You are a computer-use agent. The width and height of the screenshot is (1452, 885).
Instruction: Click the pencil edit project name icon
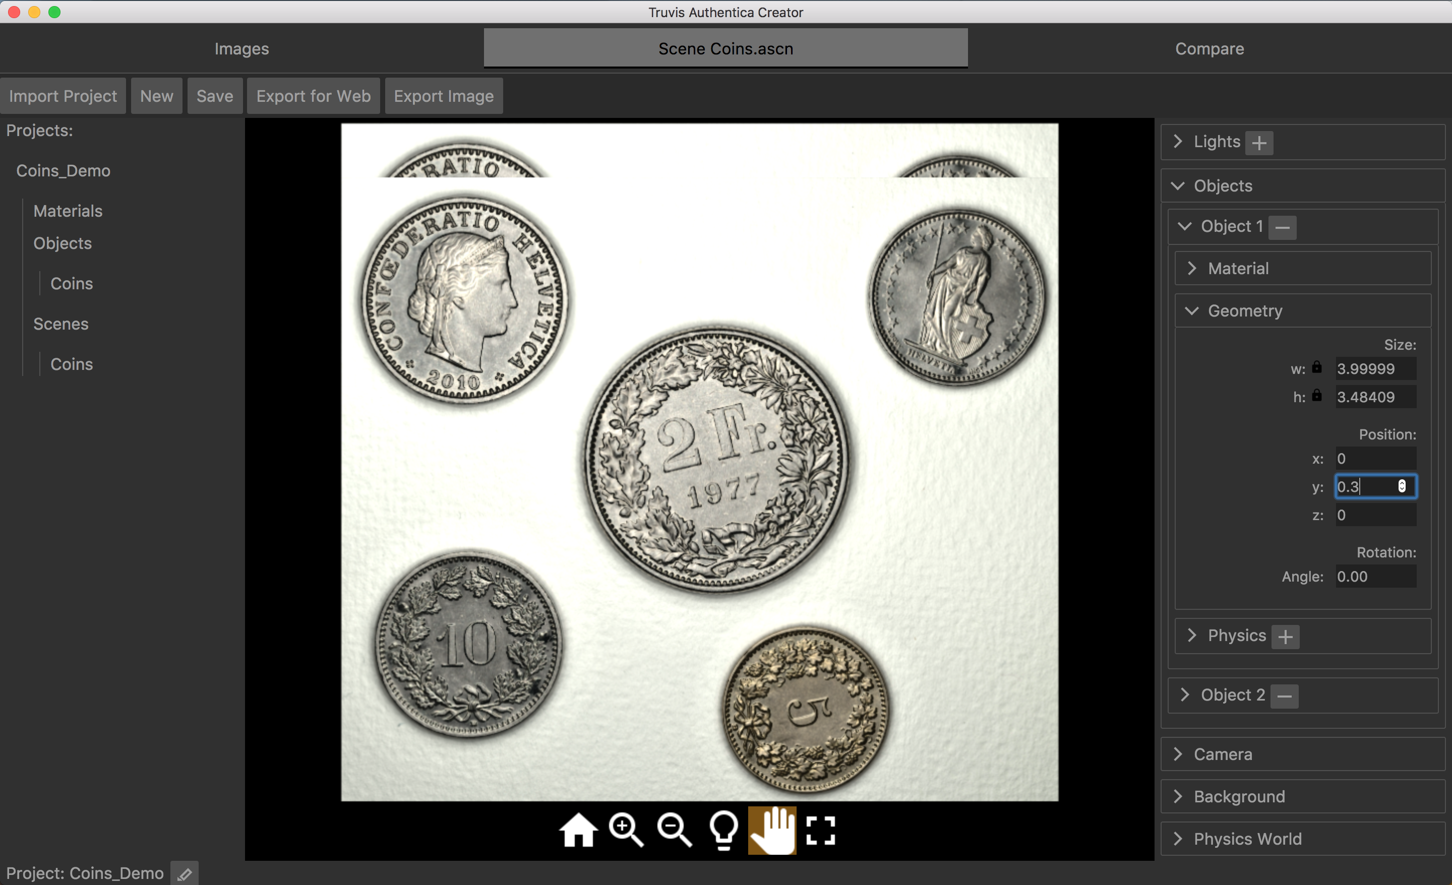185,874
